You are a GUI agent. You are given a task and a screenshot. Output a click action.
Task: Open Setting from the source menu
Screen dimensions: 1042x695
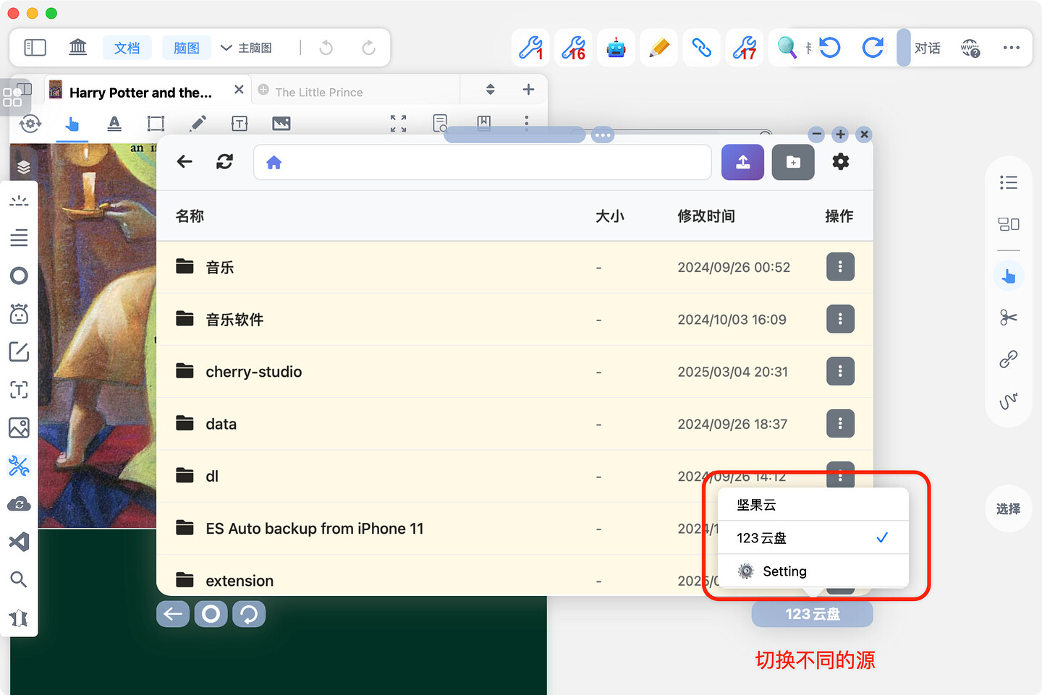(x=813, y=571)
